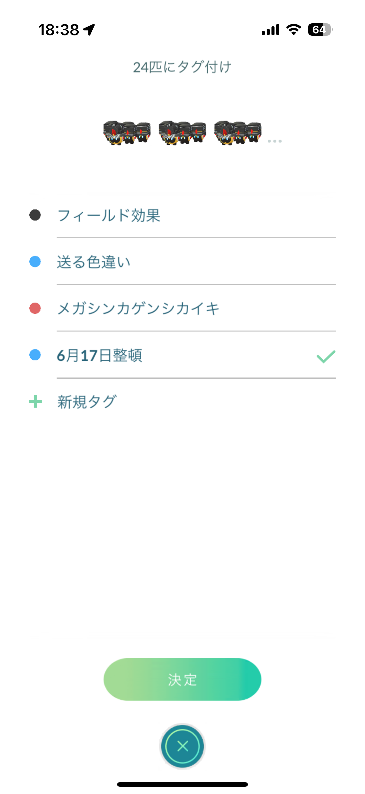Toggle the メガシンカゲンシカイキ tag

pyautogui.click(x=138, y=309)
